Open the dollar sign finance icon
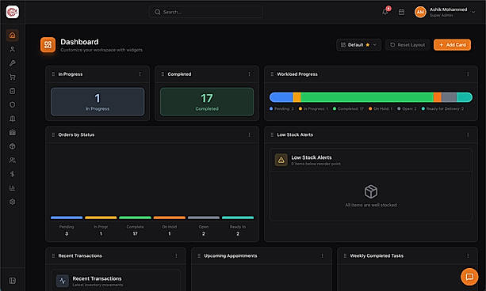Image resolution: width=486 pixels, height=291 pixels. (13, 174)
